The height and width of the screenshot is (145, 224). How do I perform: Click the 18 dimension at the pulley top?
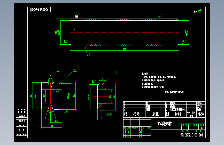58,71
